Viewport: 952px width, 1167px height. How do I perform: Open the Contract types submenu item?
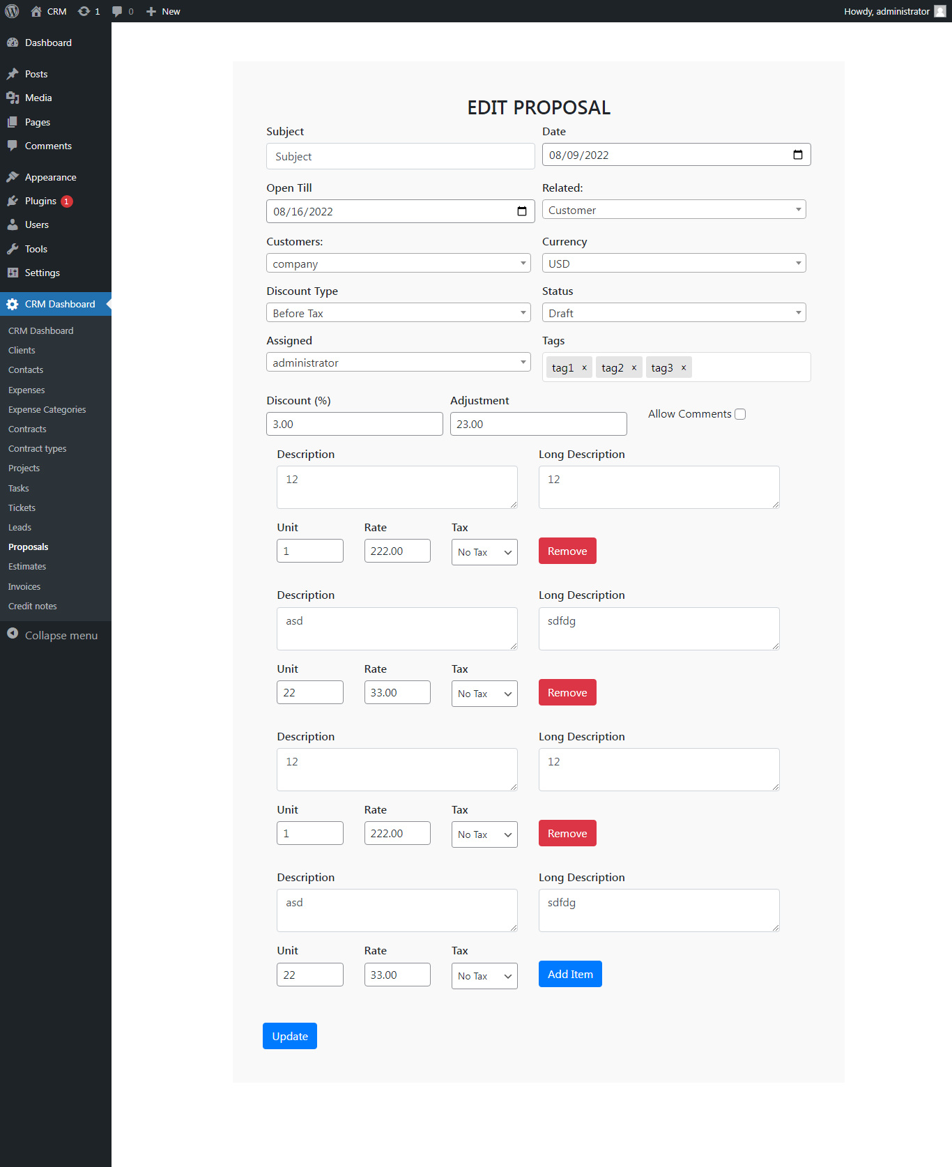coord(38,449)
